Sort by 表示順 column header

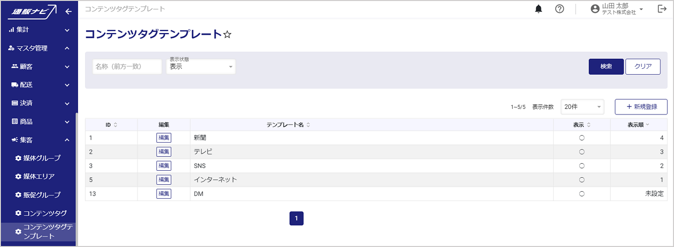tap(638, 125)
